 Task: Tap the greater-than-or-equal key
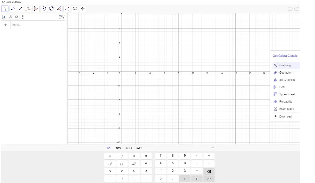tap(146, 171)
